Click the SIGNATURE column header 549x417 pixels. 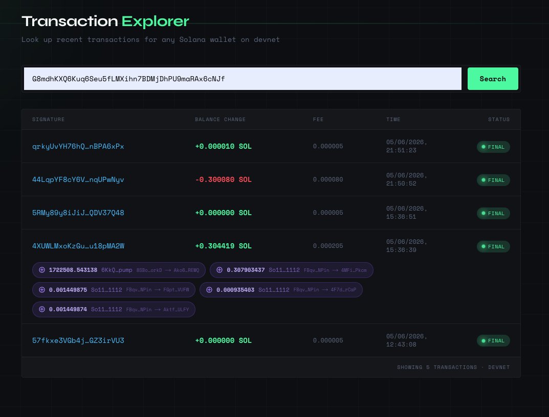coord(48,119)
